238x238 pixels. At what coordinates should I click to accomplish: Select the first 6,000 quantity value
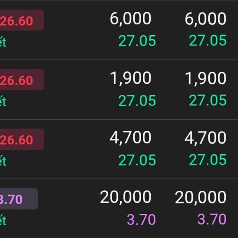(131, 19)
